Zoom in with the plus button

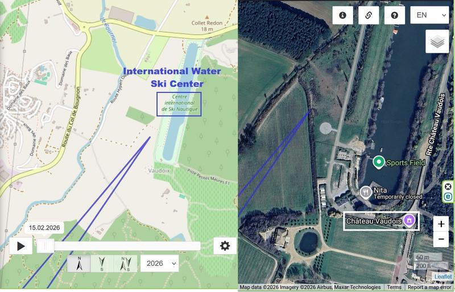441,224
